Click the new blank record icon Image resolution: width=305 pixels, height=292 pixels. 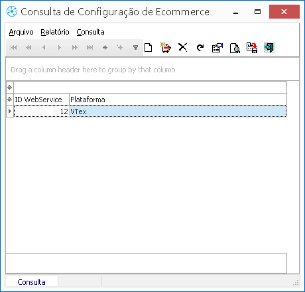[x=149, y=47]
